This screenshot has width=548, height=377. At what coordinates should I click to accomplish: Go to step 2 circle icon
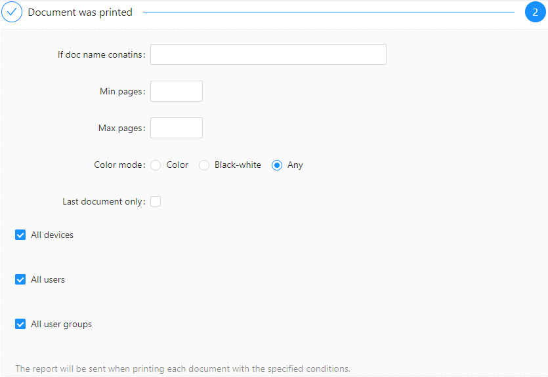tap(535, 12)
